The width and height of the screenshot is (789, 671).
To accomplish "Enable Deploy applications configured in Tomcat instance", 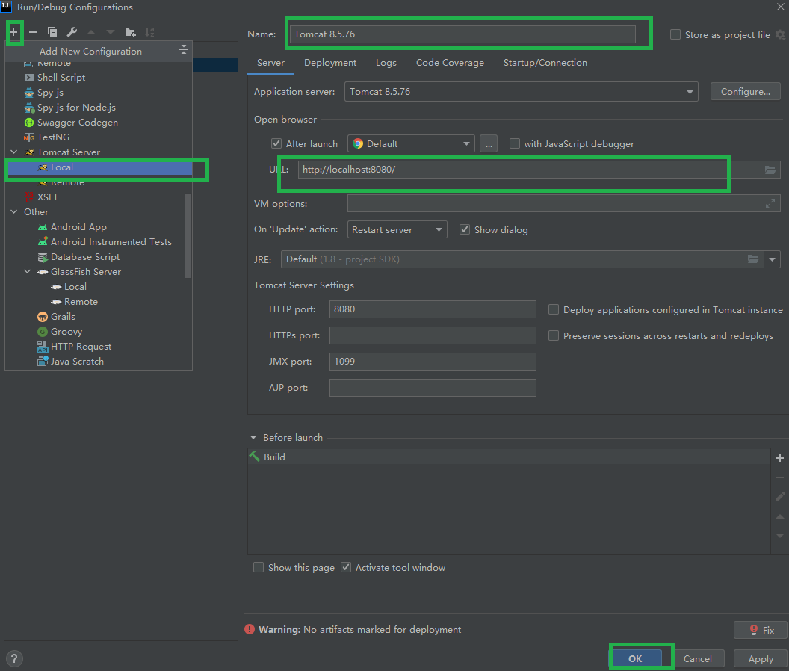I will pos(554,309).
